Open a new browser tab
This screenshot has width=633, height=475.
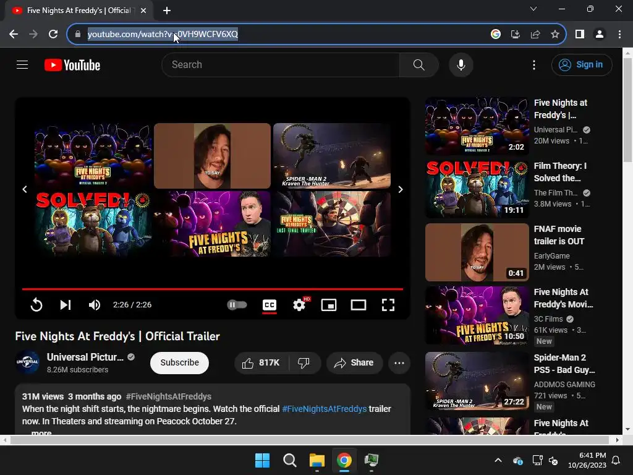167,11
